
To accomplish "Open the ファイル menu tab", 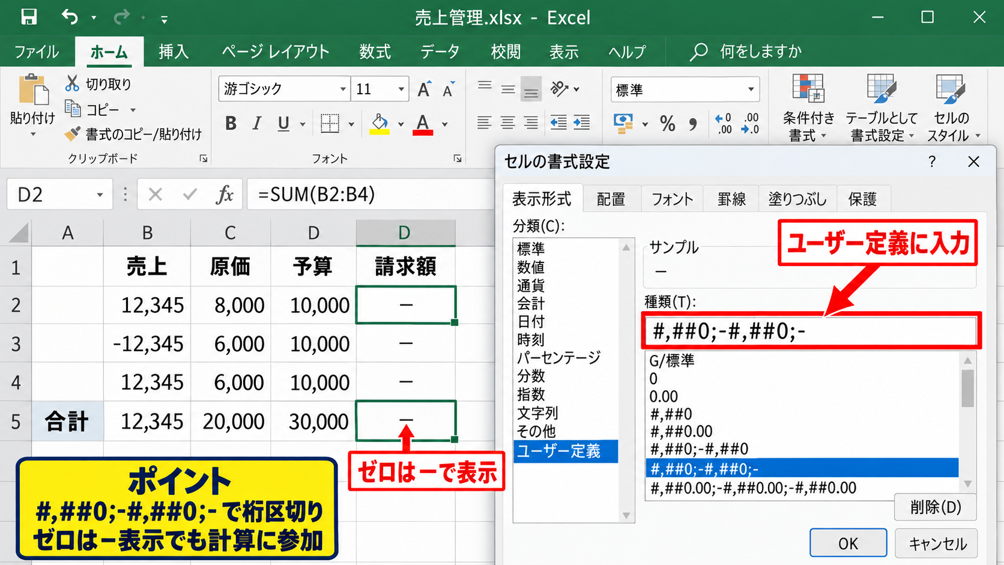I will click(x=37, y=52).
